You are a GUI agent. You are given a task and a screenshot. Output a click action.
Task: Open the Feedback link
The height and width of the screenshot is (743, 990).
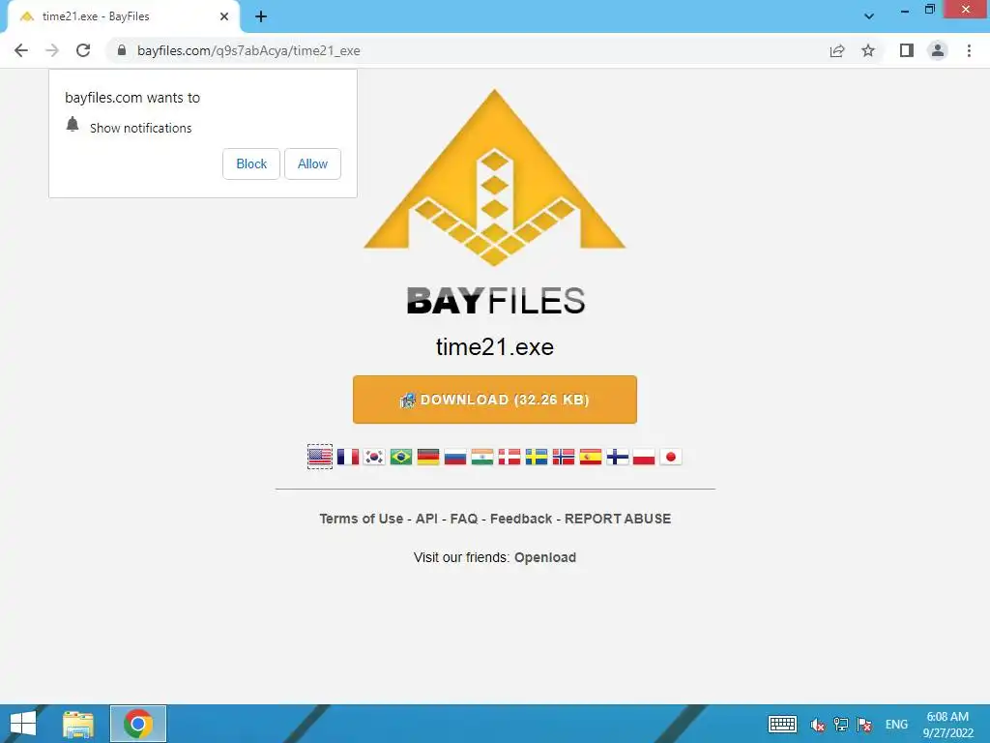point(521,519)
